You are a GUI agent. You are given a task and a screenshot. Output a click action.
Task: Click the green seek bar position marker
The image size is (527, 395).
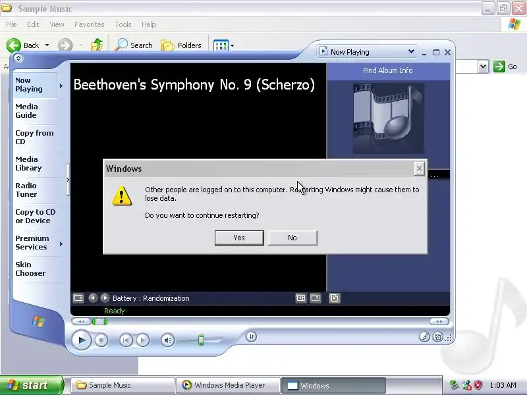click(x=100, y=322)
